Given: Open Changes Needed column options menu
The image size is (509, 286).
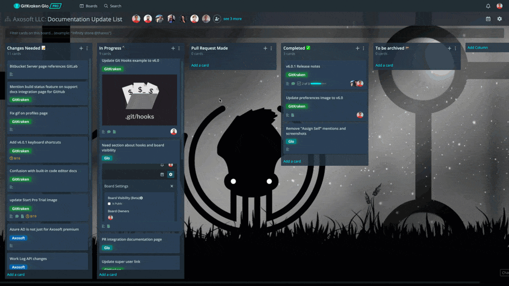Looking at the screenshot, I should [x=87, y=48].
